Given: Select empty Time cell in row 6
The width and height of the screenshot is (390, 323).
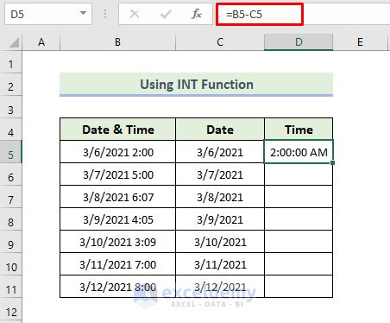Looking at the screenshot, I should pos(299,174).
